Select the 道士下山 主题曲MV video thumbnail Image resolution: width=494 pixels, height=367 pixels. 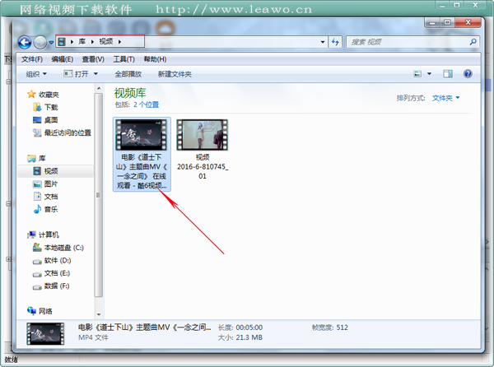141,135
